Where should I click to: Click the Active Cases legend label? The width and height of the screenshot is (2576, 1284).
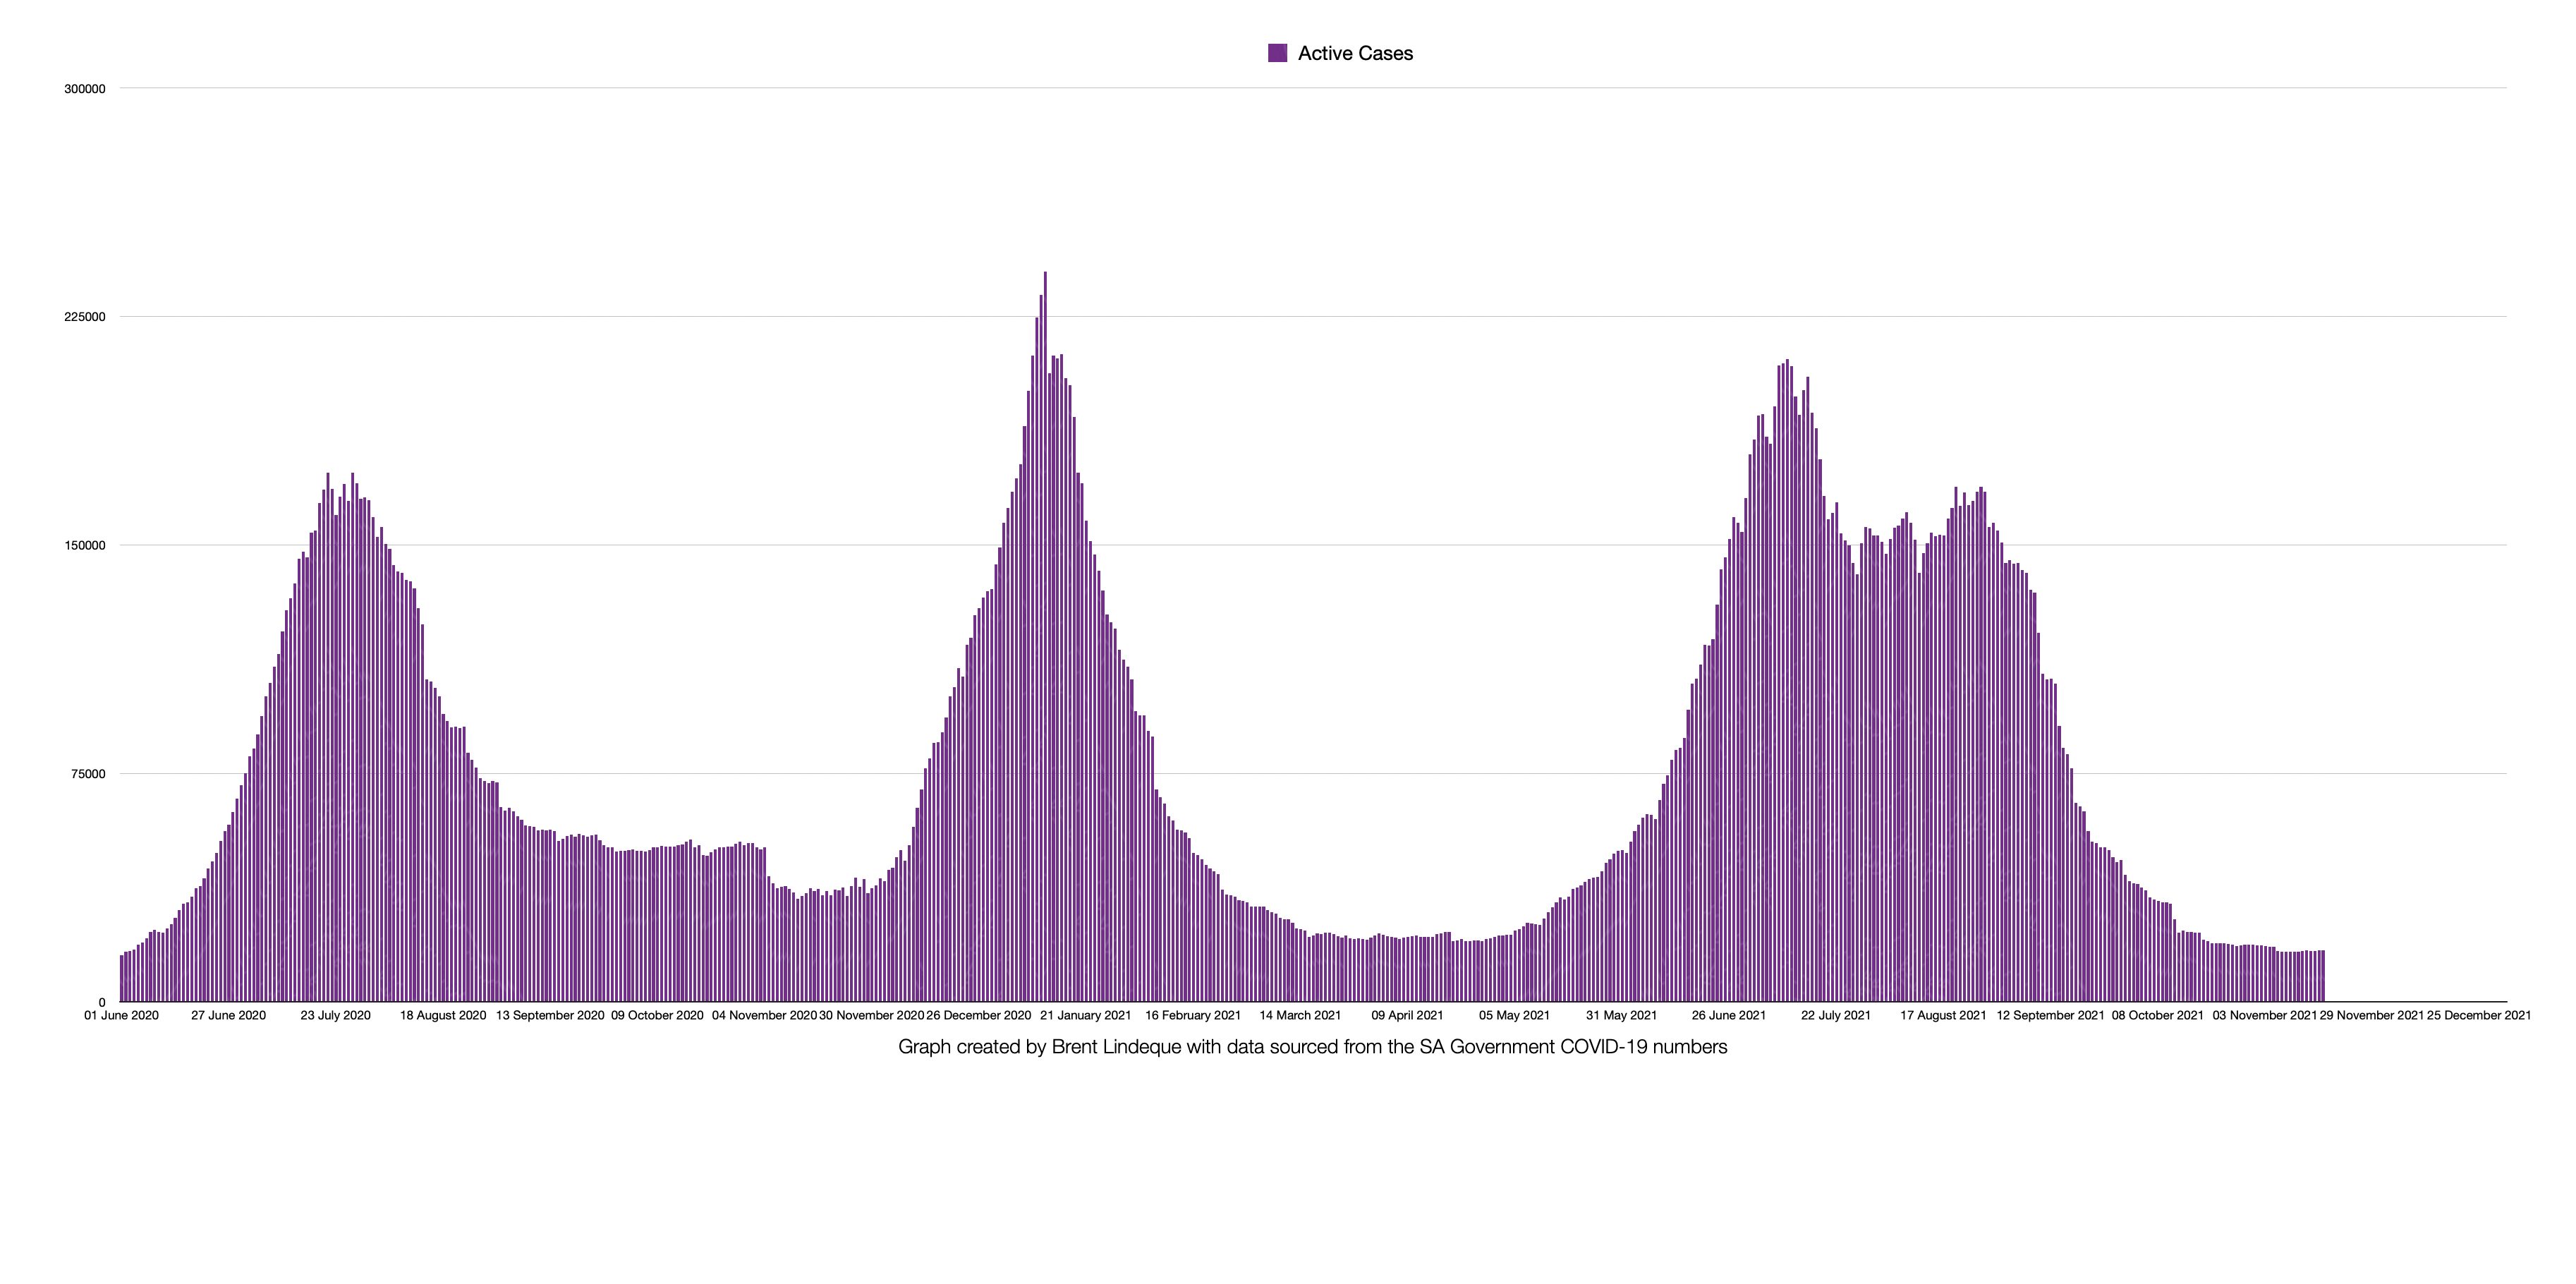pyautogui.click(x=1355, y=53)
